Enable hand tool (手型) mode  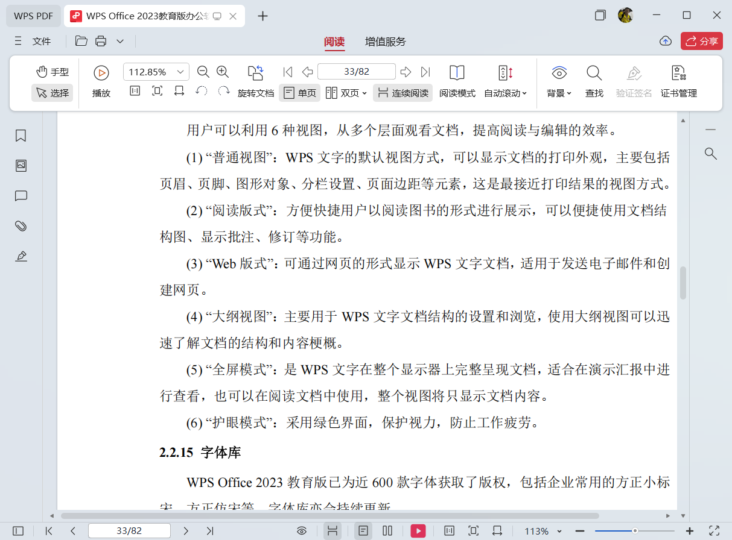[53, 72]
